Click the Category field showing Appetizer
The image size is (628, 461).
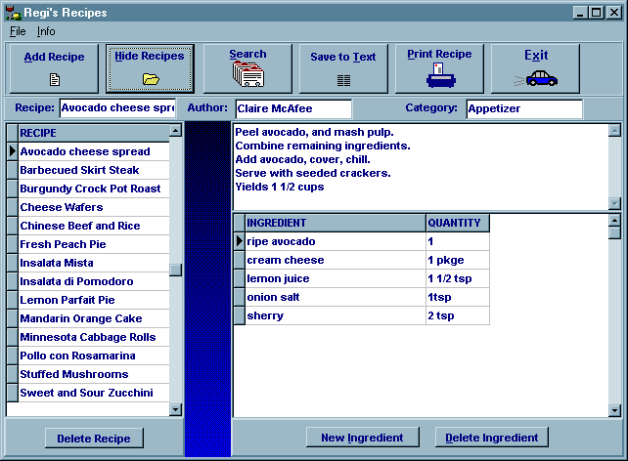pos(524,108)
